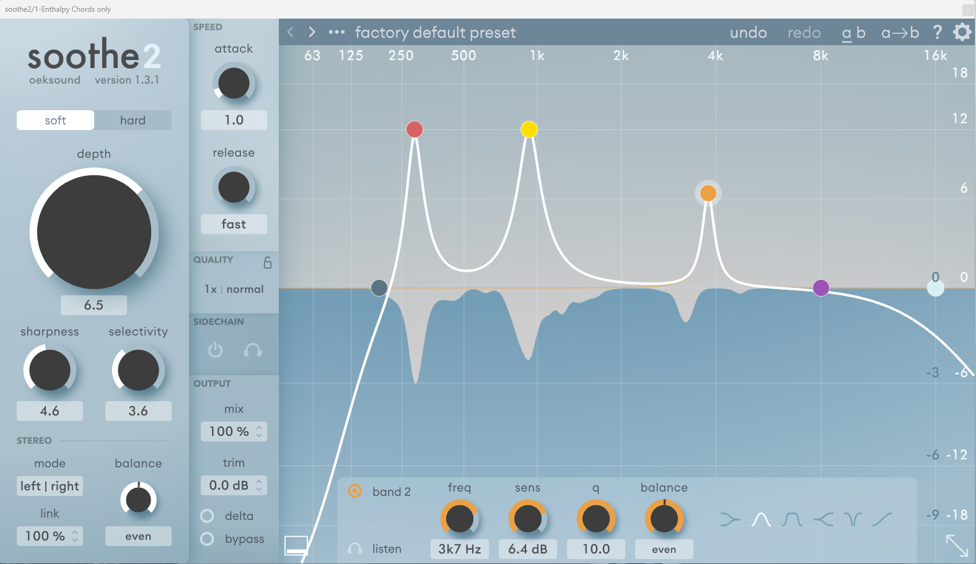The width and height of the screenshot is (976, 564).
Task: Click redo in the top bar
Action: click(x=804, y=32)
